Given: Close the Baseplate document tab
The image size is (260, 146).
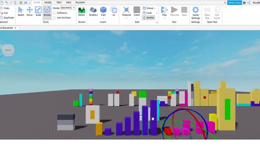Looking at the screenshot, I should [15, 28].
